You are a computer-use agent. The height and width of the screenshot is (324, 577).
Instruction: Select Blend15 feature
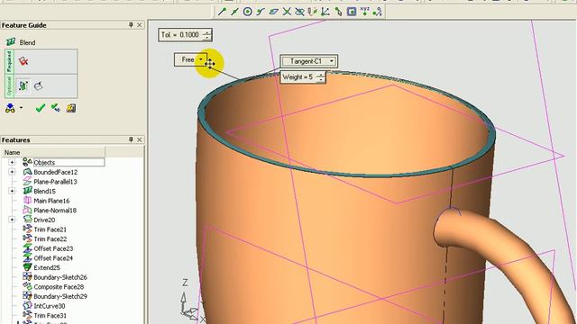[44, 191]
